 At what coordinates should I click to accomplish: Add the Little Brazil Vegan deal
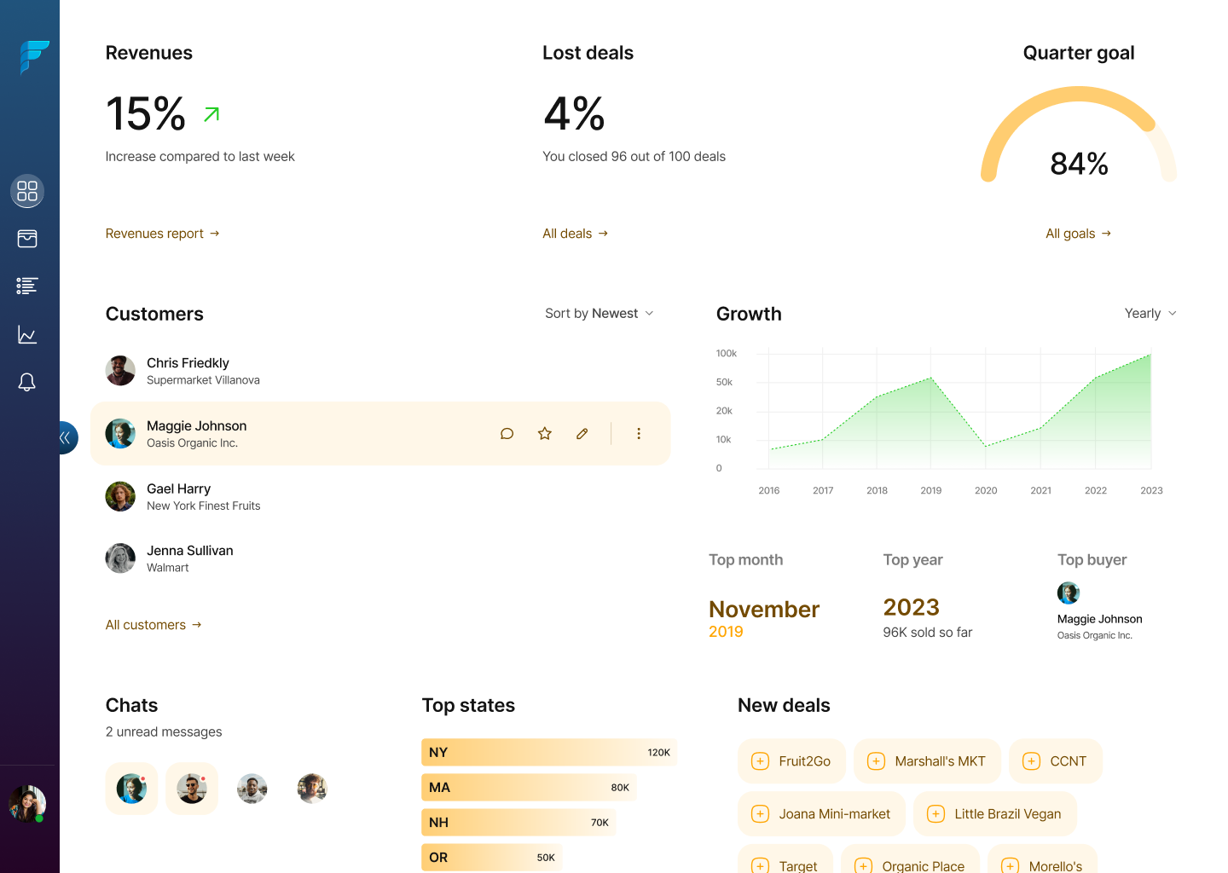pos(994,814)
